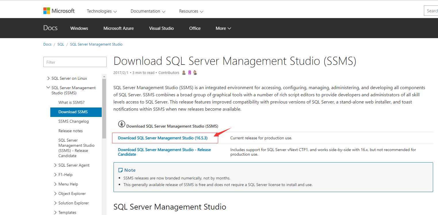This screenshot has height=215, width=438.
Task: Click the Docs breadcrumb link
Action: pyautogui.click(x=47, y=44)
